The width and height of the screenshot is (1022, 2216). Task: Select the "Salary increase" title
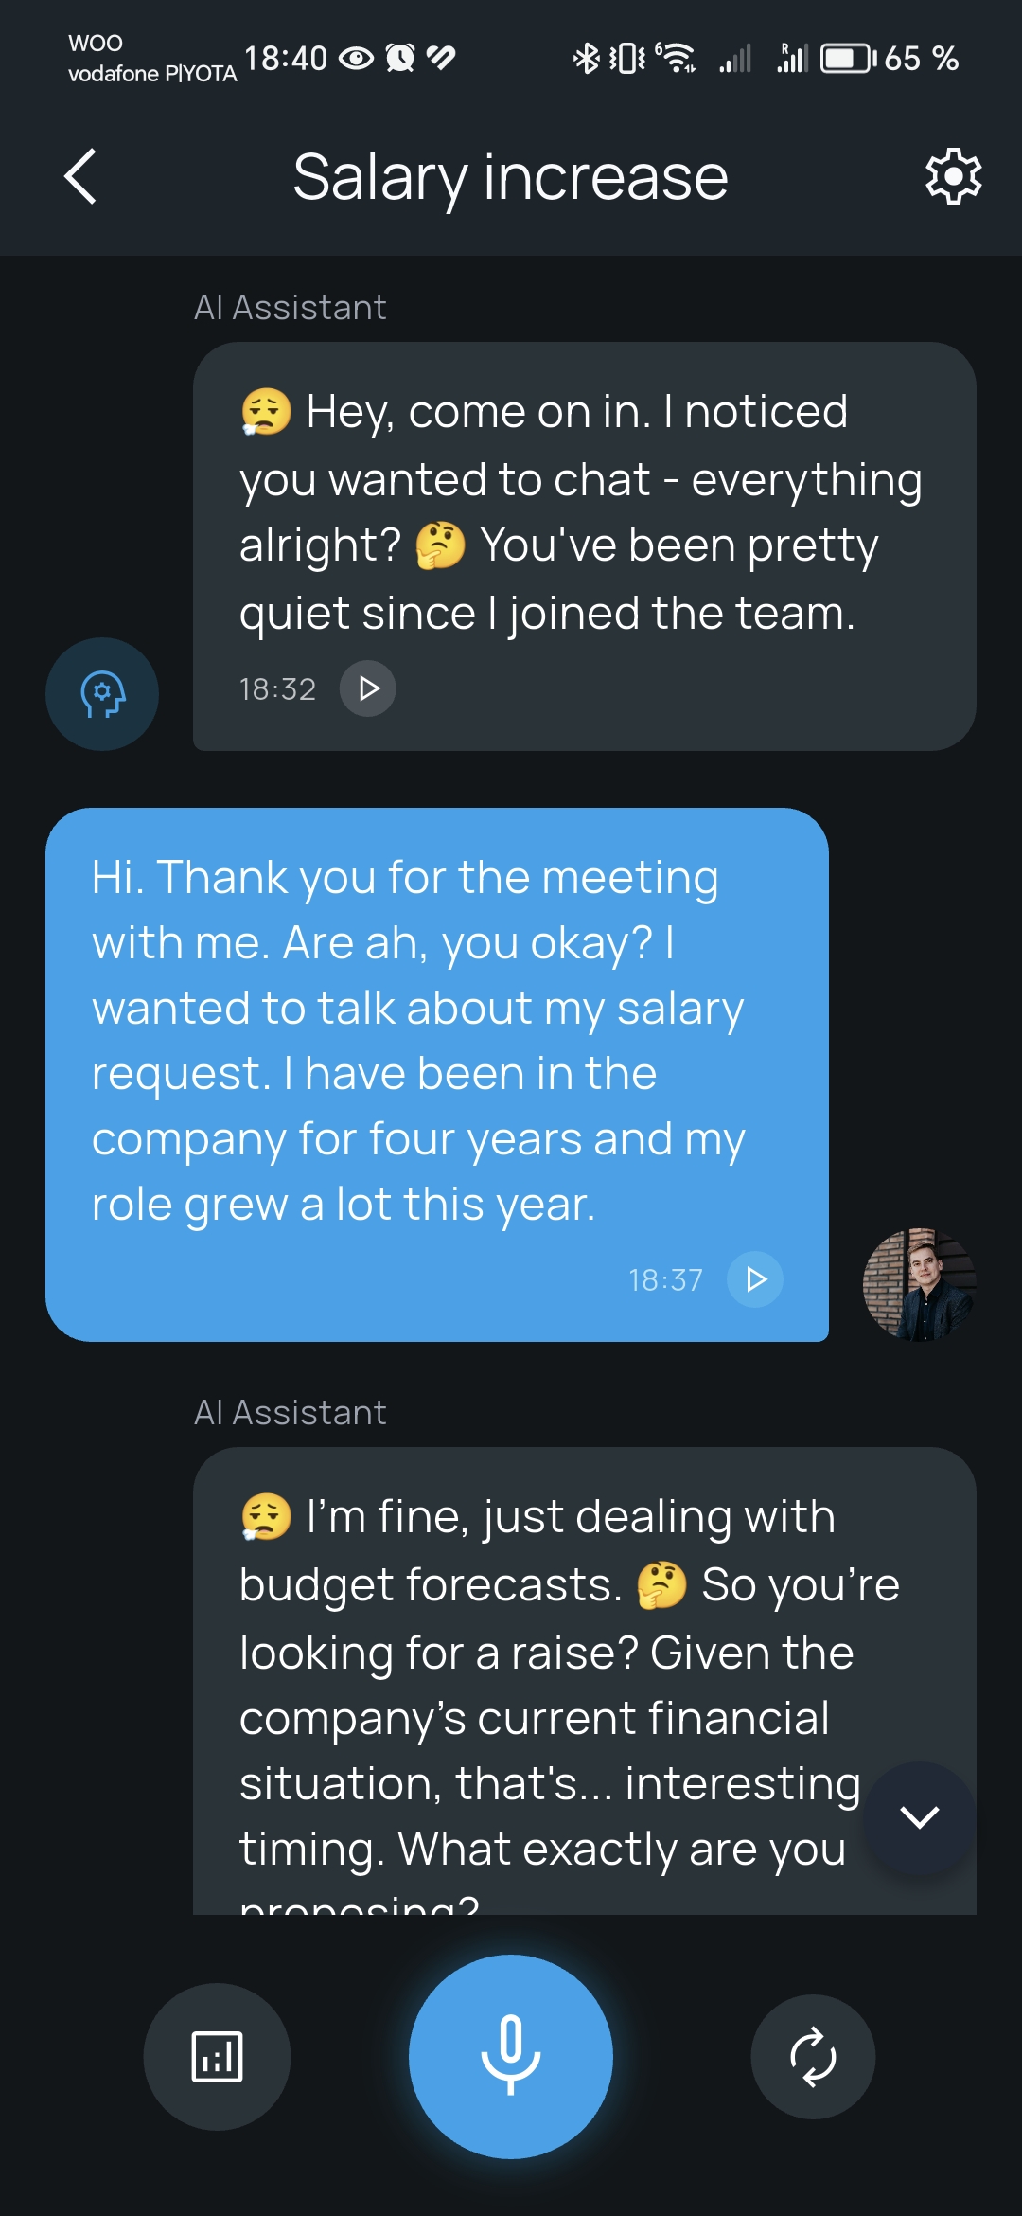pyautogui.click(x=510, y=177)
